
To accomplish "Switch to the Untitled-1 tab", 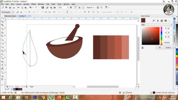I will coord(22,16).
